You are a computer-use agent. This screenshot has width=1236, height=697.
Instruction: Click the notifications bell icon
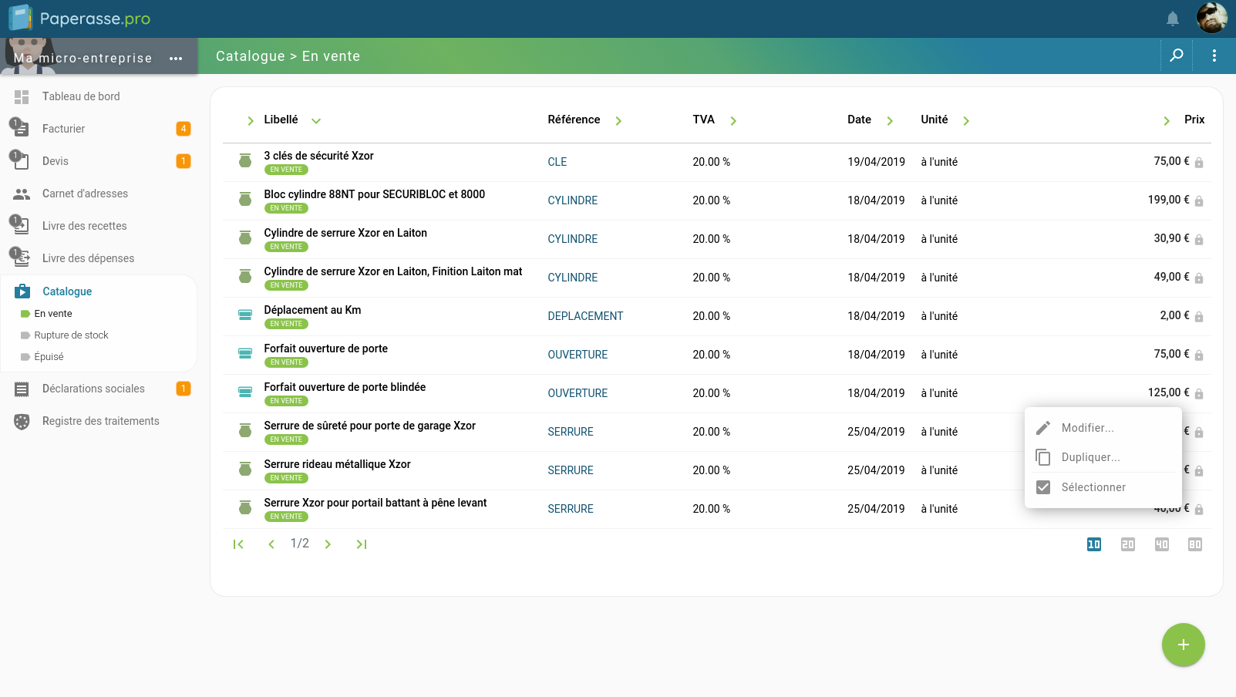pos(1172,19)
